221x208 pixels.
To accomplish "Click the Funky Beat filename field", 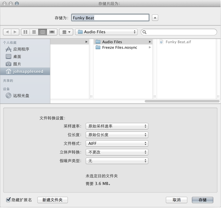I will pyautogui.click(x=110, y=18).
